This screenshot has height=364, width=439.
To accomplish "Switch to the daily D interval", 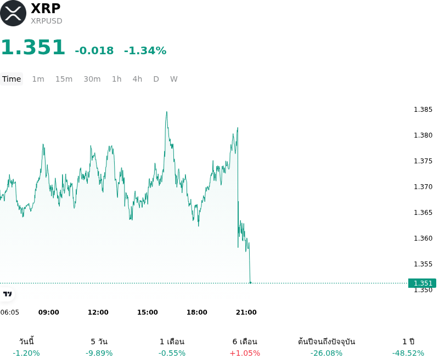I will (x=156, y=79).
